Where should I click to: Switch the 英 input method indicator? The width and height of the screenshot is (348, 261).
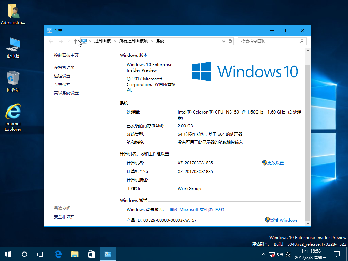tap(288, 254)
